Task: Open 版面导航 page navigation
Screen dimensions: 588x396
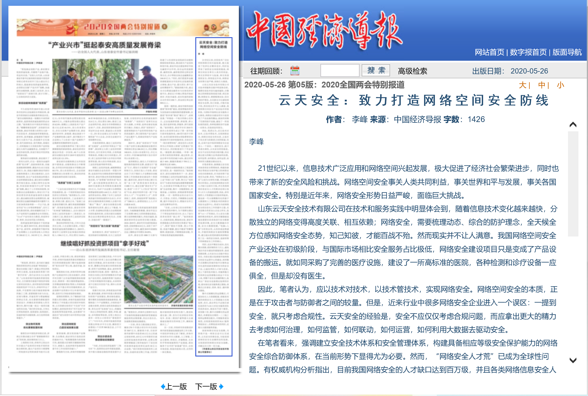Action: (567, 52)
